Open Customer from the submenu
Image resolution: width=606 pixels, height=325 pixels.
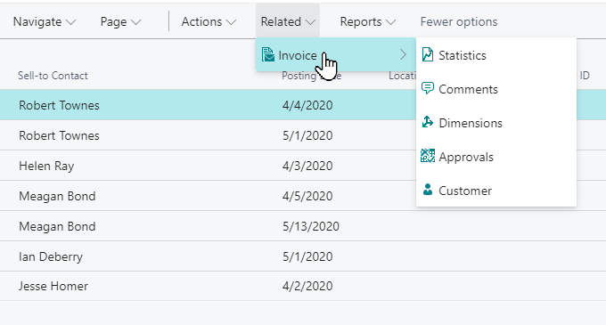click(496, 191)
